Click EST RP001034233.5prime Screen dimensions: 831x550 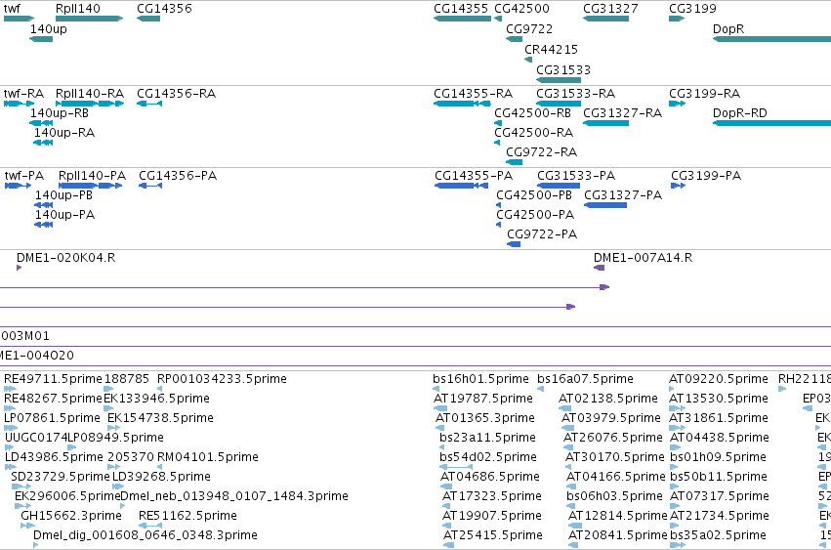222,379
